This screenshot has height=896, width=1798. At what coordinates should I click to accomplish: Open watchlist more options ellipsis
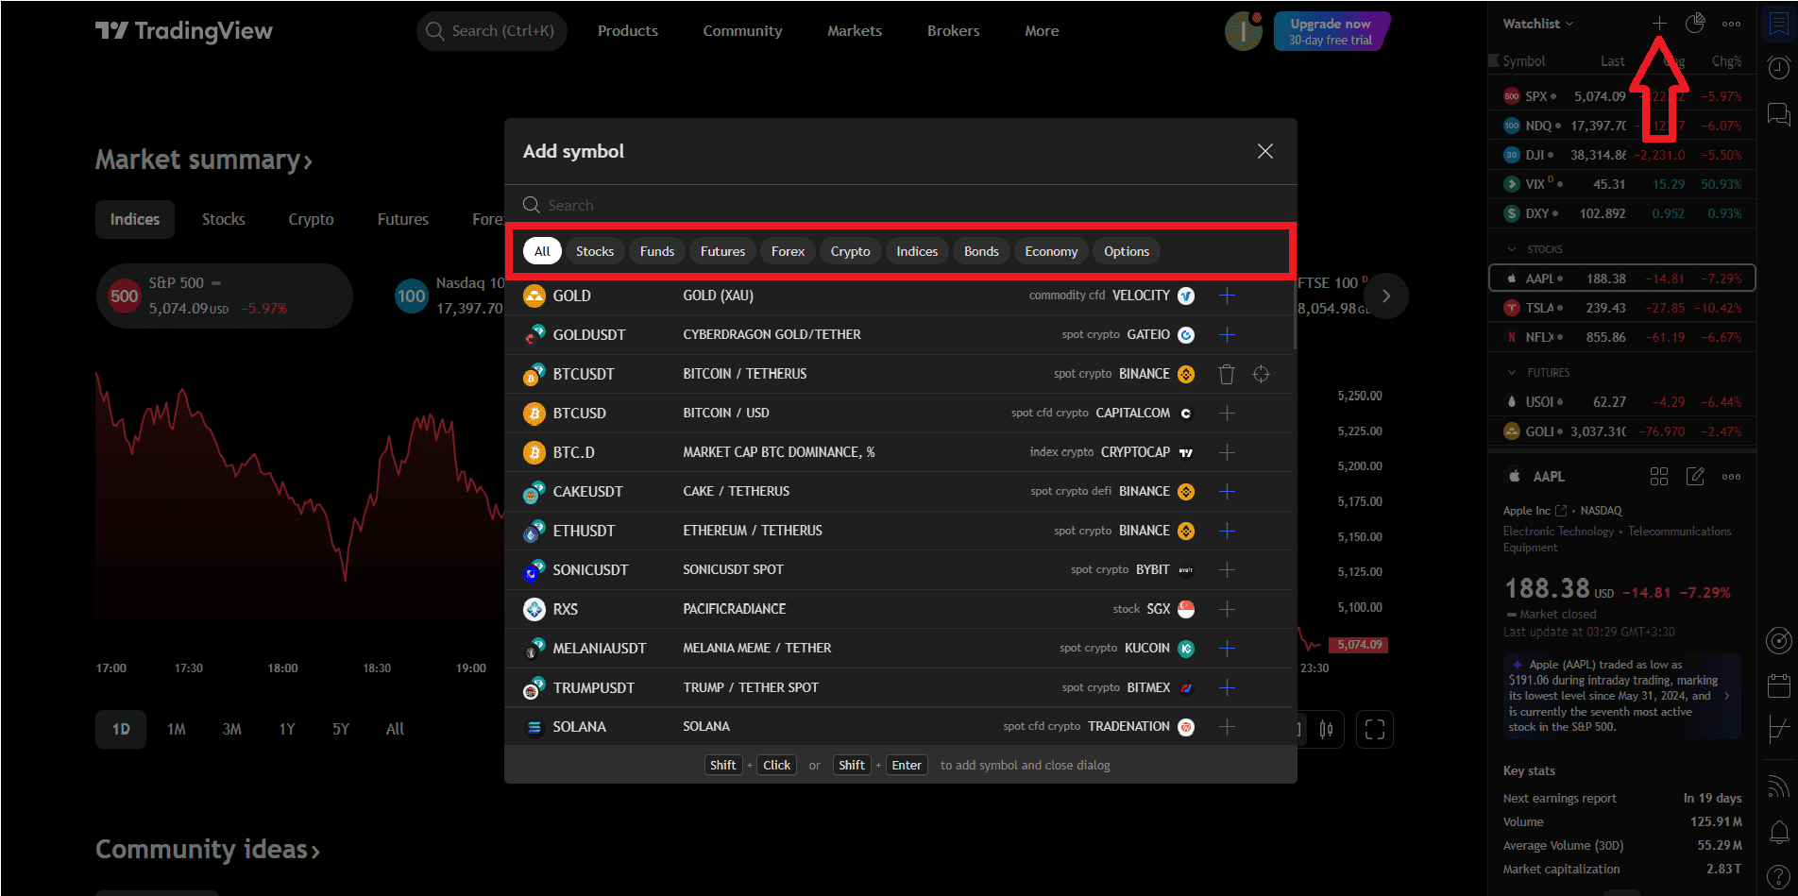pos(1731,24)
